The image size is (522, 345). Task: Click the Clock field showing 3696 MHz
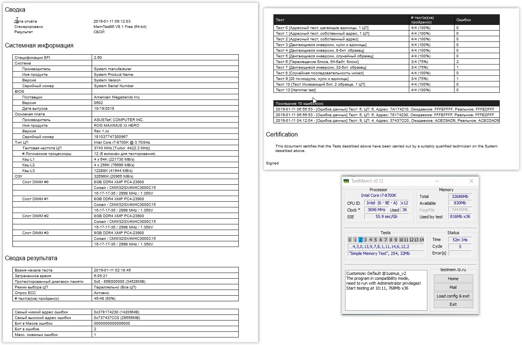click(376, 210)
